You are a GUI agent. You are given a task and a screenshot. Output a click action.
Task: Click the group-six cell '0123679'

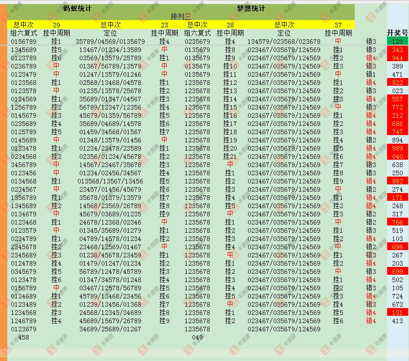tap(23, 329)
